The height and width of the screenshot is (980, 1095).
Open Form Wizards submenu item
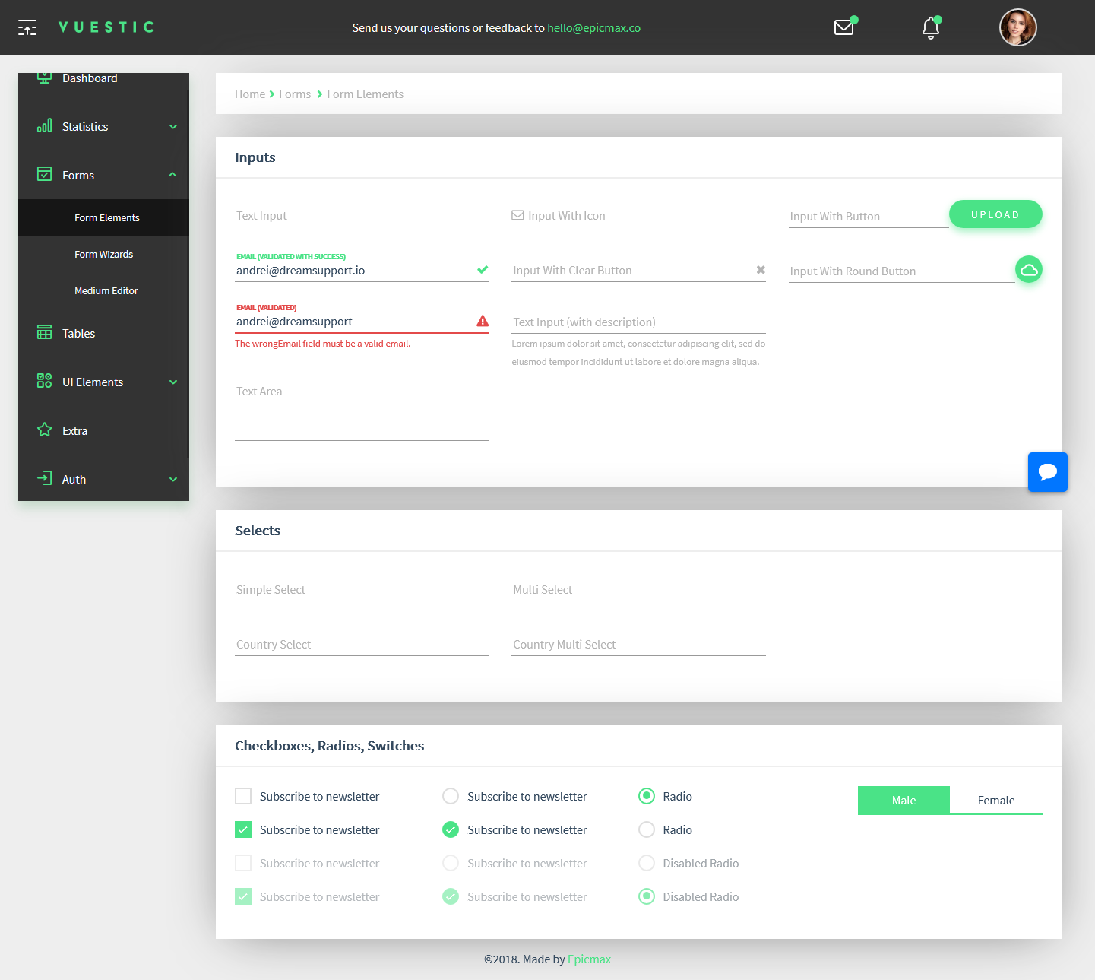coord(103,254)
